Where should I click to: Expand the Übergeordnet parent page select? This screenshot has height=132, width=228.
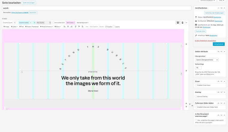point(207,60)
